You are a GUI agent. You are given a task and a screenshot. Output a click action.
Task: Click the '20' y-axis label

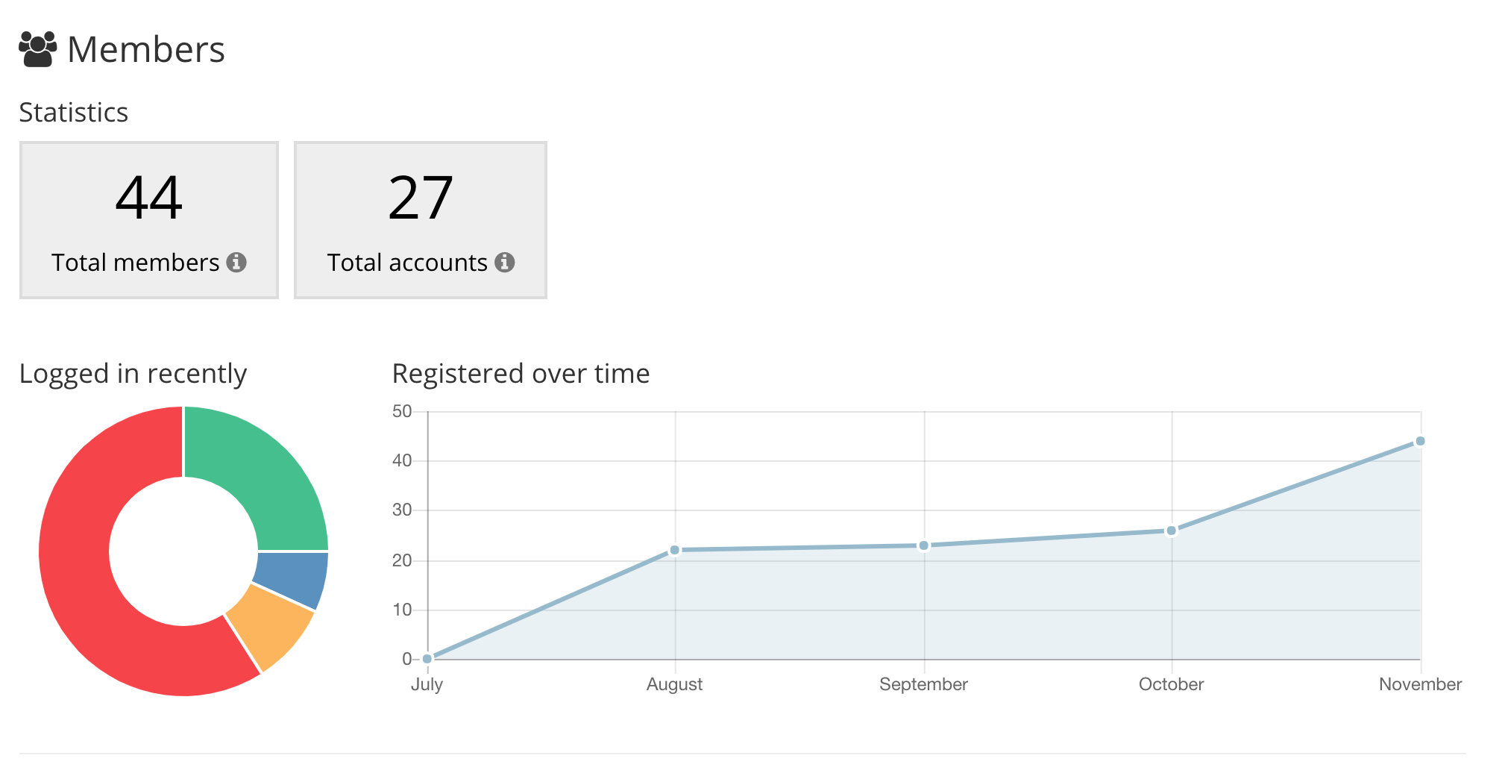pyautogui.click(x=402, y=560)
